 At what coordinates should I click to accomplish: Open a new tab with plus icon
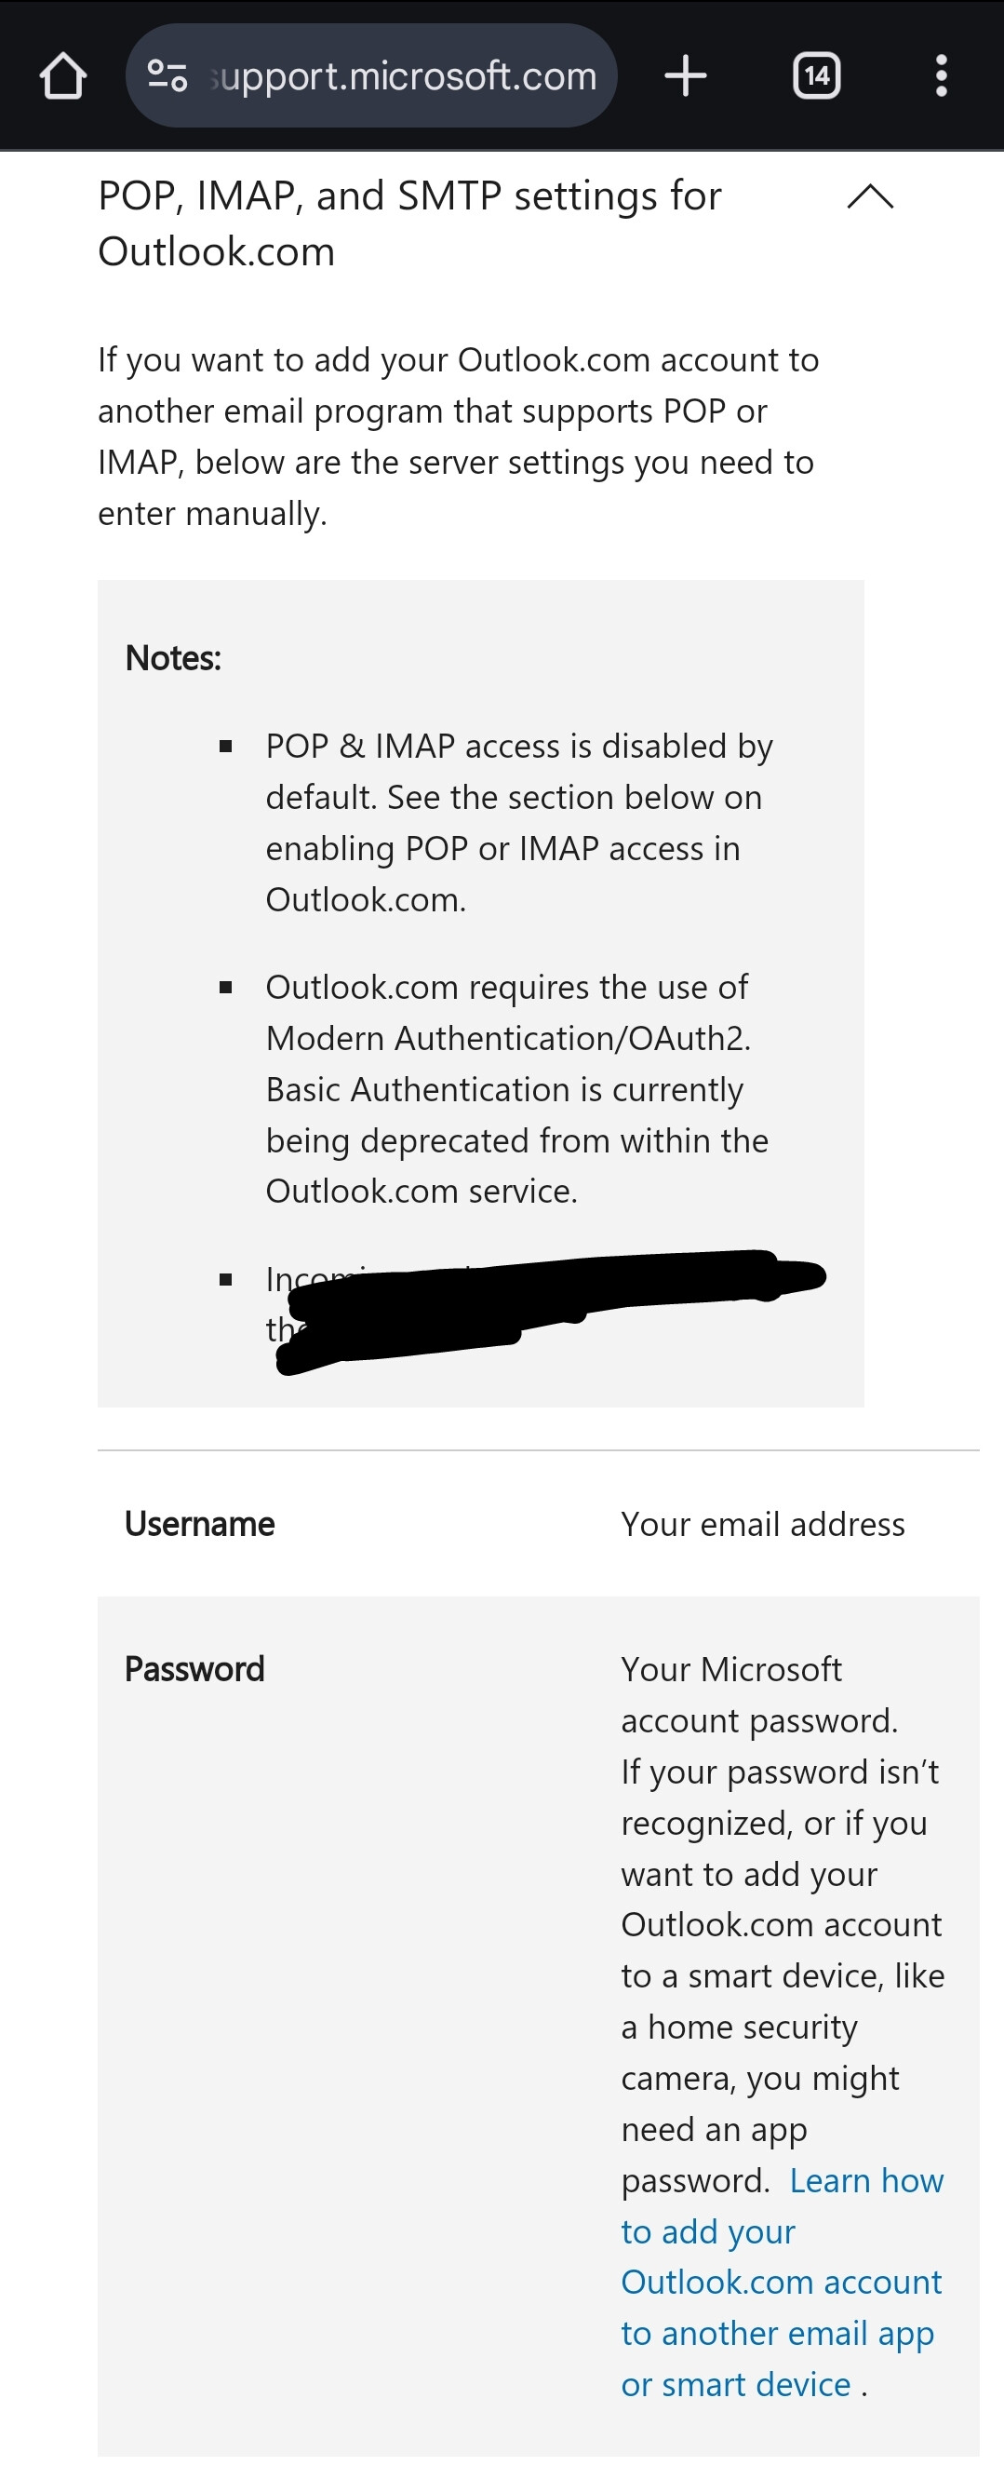686,76
